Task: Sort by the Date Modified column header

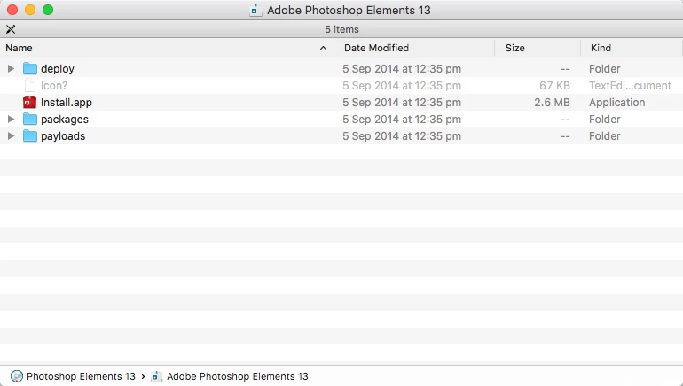Action: (415, 48)
